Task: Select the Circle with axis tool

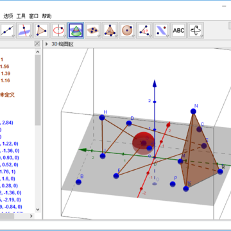Action: tap(58, 30)
